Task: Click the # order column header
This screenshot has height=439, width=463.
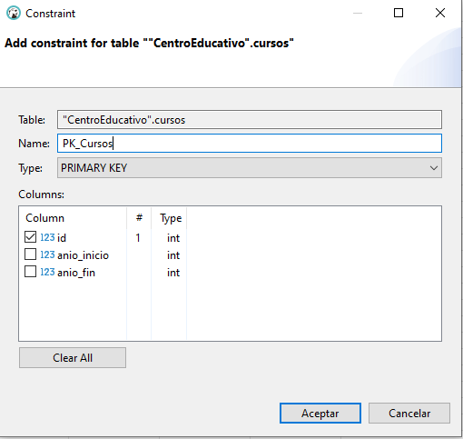Action: [139, 218]
